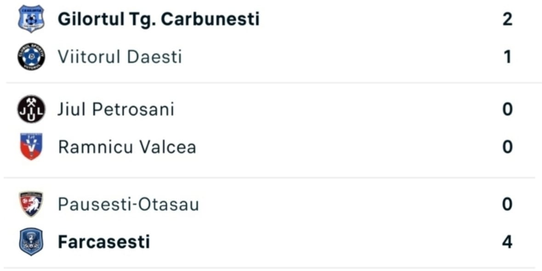The height and width of the screenshot is (271, 542).
Task: Open the Pausesti-Otasau vs Farcasesti match row
Action: [x=271, y=223]
